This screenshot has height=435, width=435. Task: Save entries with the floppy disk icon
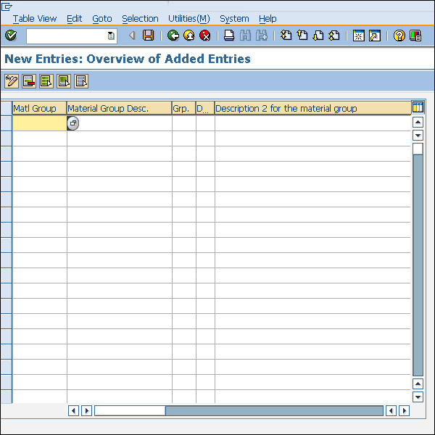point(148,36)
